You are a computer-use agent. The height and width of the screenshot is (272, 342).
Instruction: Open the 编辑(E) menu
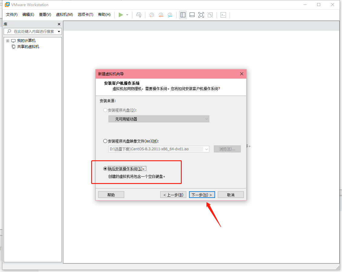[28, 15]
